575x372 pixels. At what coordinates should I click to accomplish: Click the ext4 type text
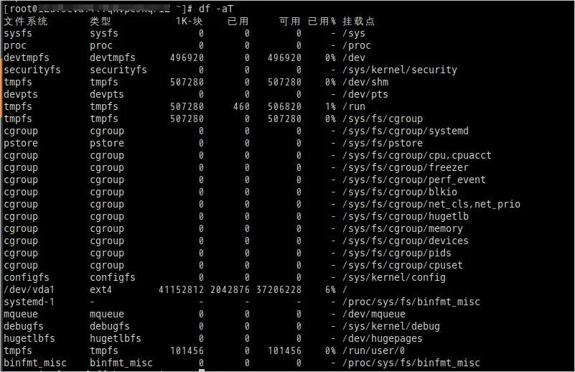(101, 289)
